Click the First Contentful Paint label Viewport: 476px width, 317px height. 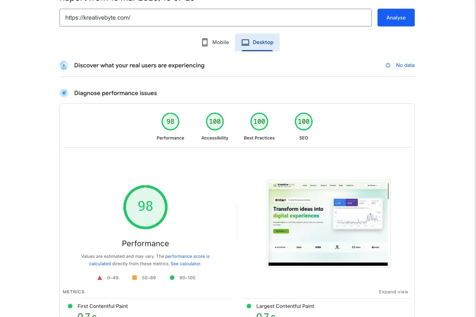tap(103, 306)
